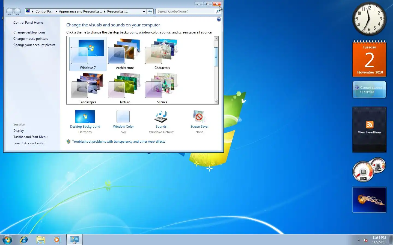393x245 pixels.
Task: Click View headlines in Feed gadget
Action: (370, 132)
